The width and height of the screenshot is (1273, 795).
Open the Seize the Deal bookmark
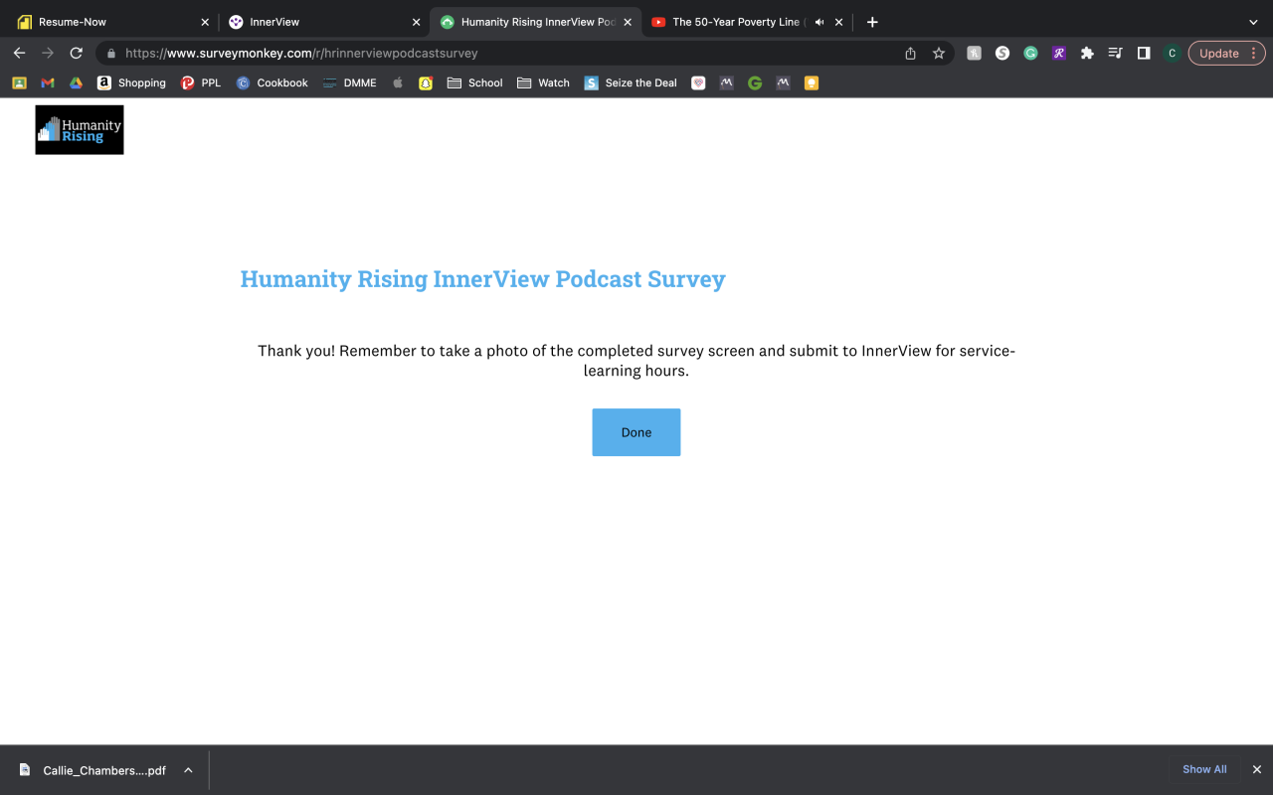(x=631, y=83)
